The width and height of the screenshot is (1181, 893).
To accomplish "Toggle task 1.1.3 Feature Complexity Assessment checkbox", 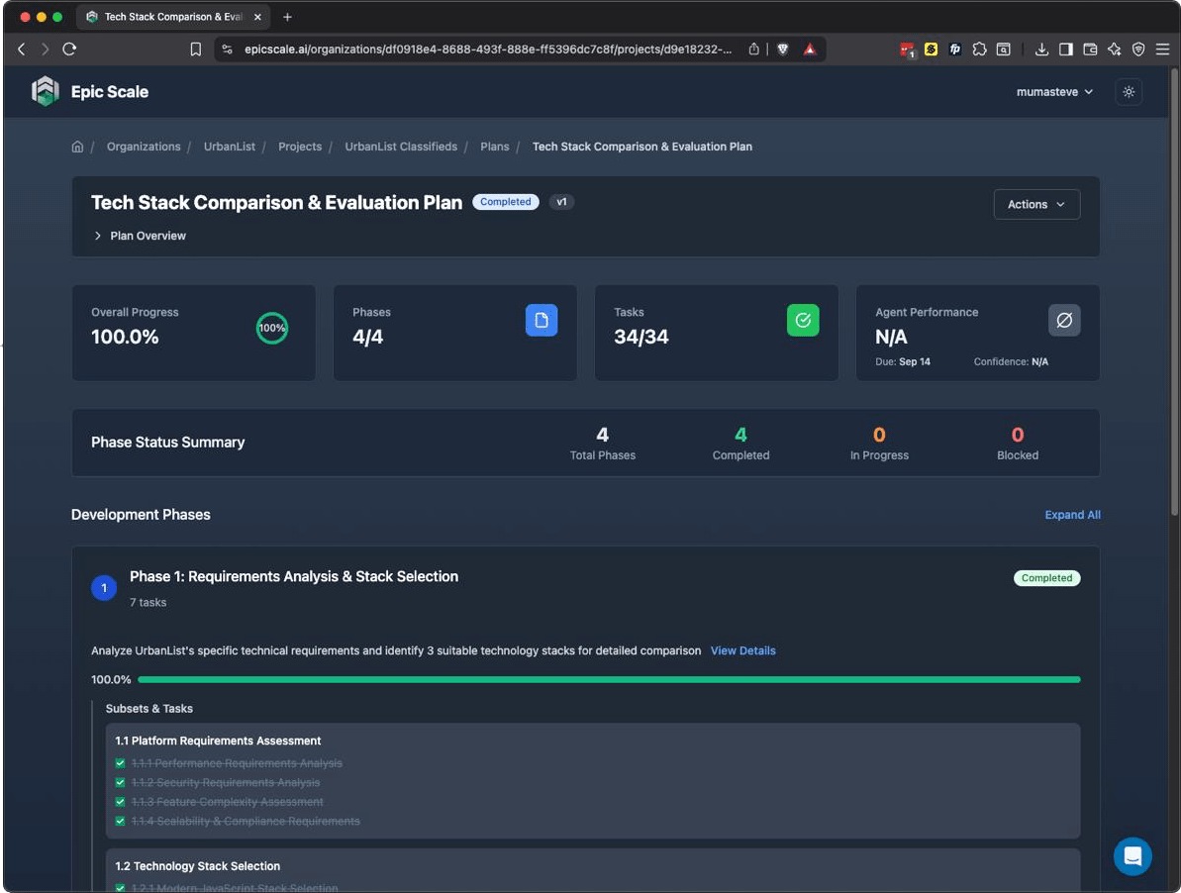I will 120,802.
